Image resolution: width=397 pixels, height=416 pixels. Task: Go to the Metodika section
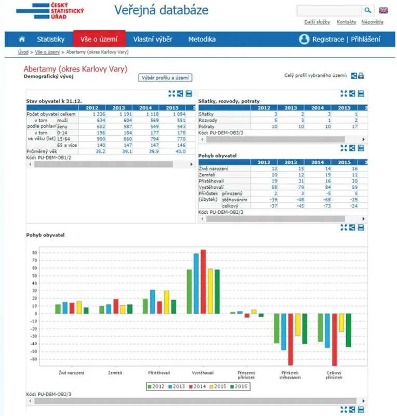point(202,40)
